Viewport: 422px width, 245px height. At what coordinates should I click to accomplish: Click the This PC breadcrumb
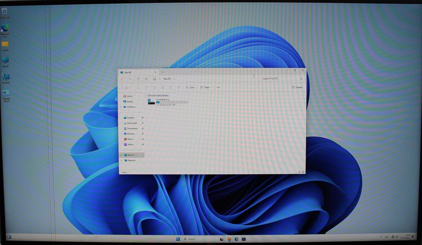[x=167, y=79]
